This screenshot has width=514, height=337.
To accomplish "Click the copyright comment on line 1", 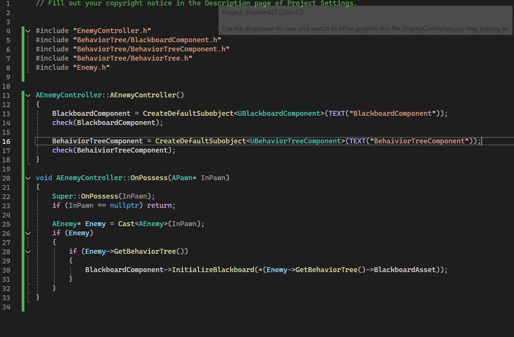I will [x=197, y=3].
